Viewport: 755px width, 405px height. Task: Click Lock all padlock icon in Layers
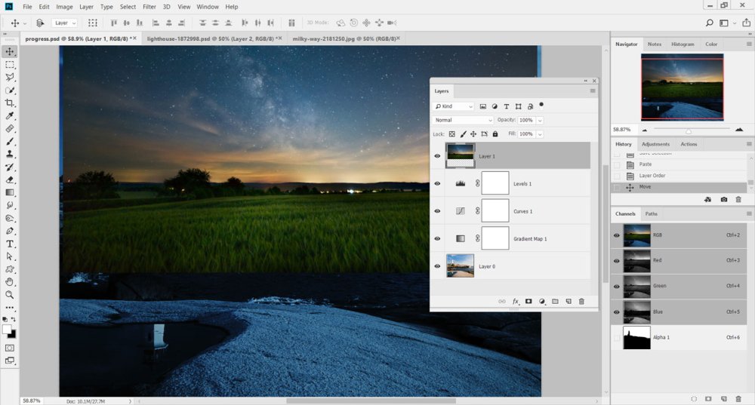tap(495, 134)
